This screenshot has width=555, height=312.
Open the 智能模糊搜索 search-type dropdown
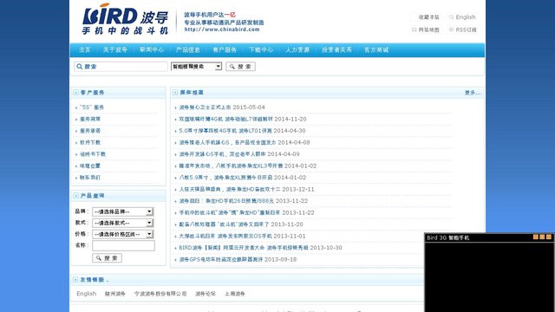pos(197,67)
